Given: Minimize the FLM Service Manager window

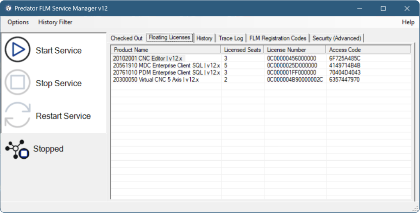Looking at the screenshot, I should click(360, 8).
